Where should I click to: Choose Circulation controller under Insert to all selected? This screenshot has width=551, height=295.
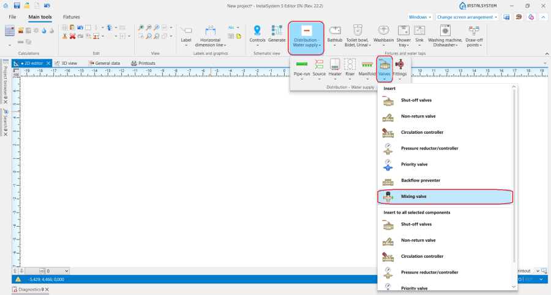pos(445,257)
